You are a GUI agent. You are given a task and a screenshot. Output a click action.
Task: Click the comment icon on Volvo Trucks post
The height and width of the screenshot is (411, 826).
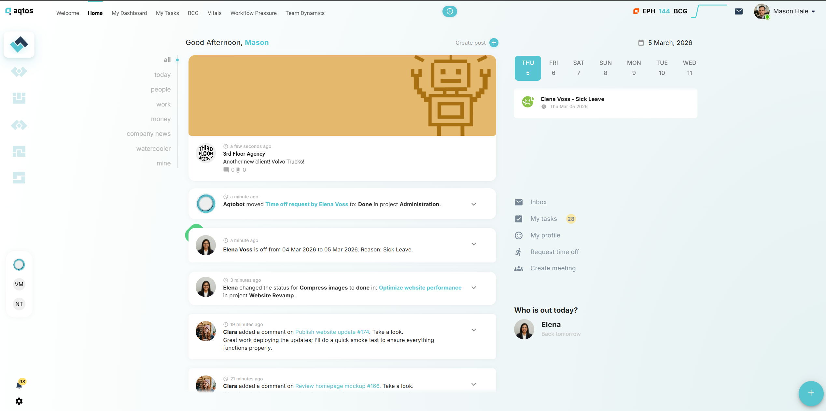226,170
